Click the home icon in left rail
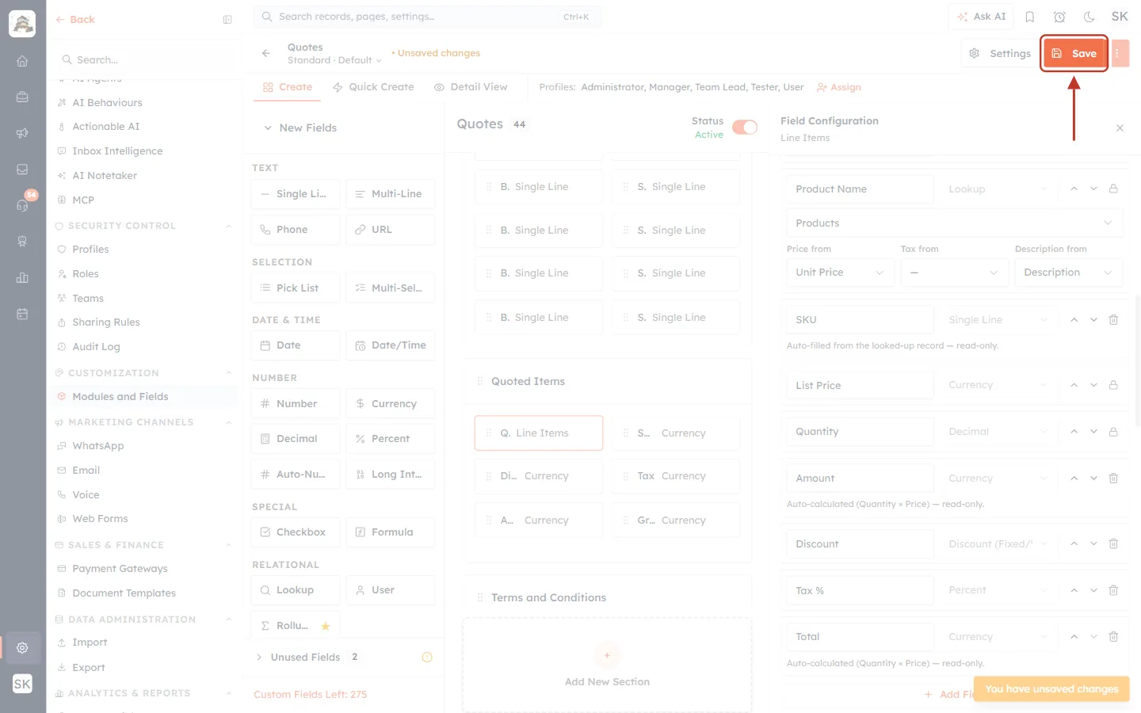 click(x=22, y=61)
